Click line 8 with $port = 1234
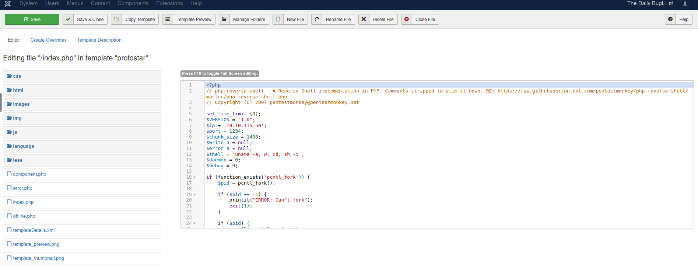The width and height of the screenshot is (698, 269). (x=225, y=131)
